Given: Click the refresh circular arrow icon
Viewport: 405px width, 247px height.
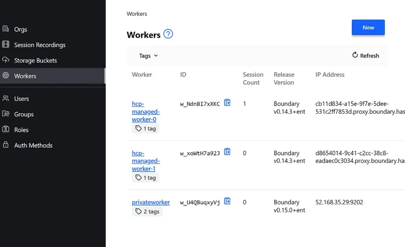Looking at the screenshot, I should click(x=355, y=55).
